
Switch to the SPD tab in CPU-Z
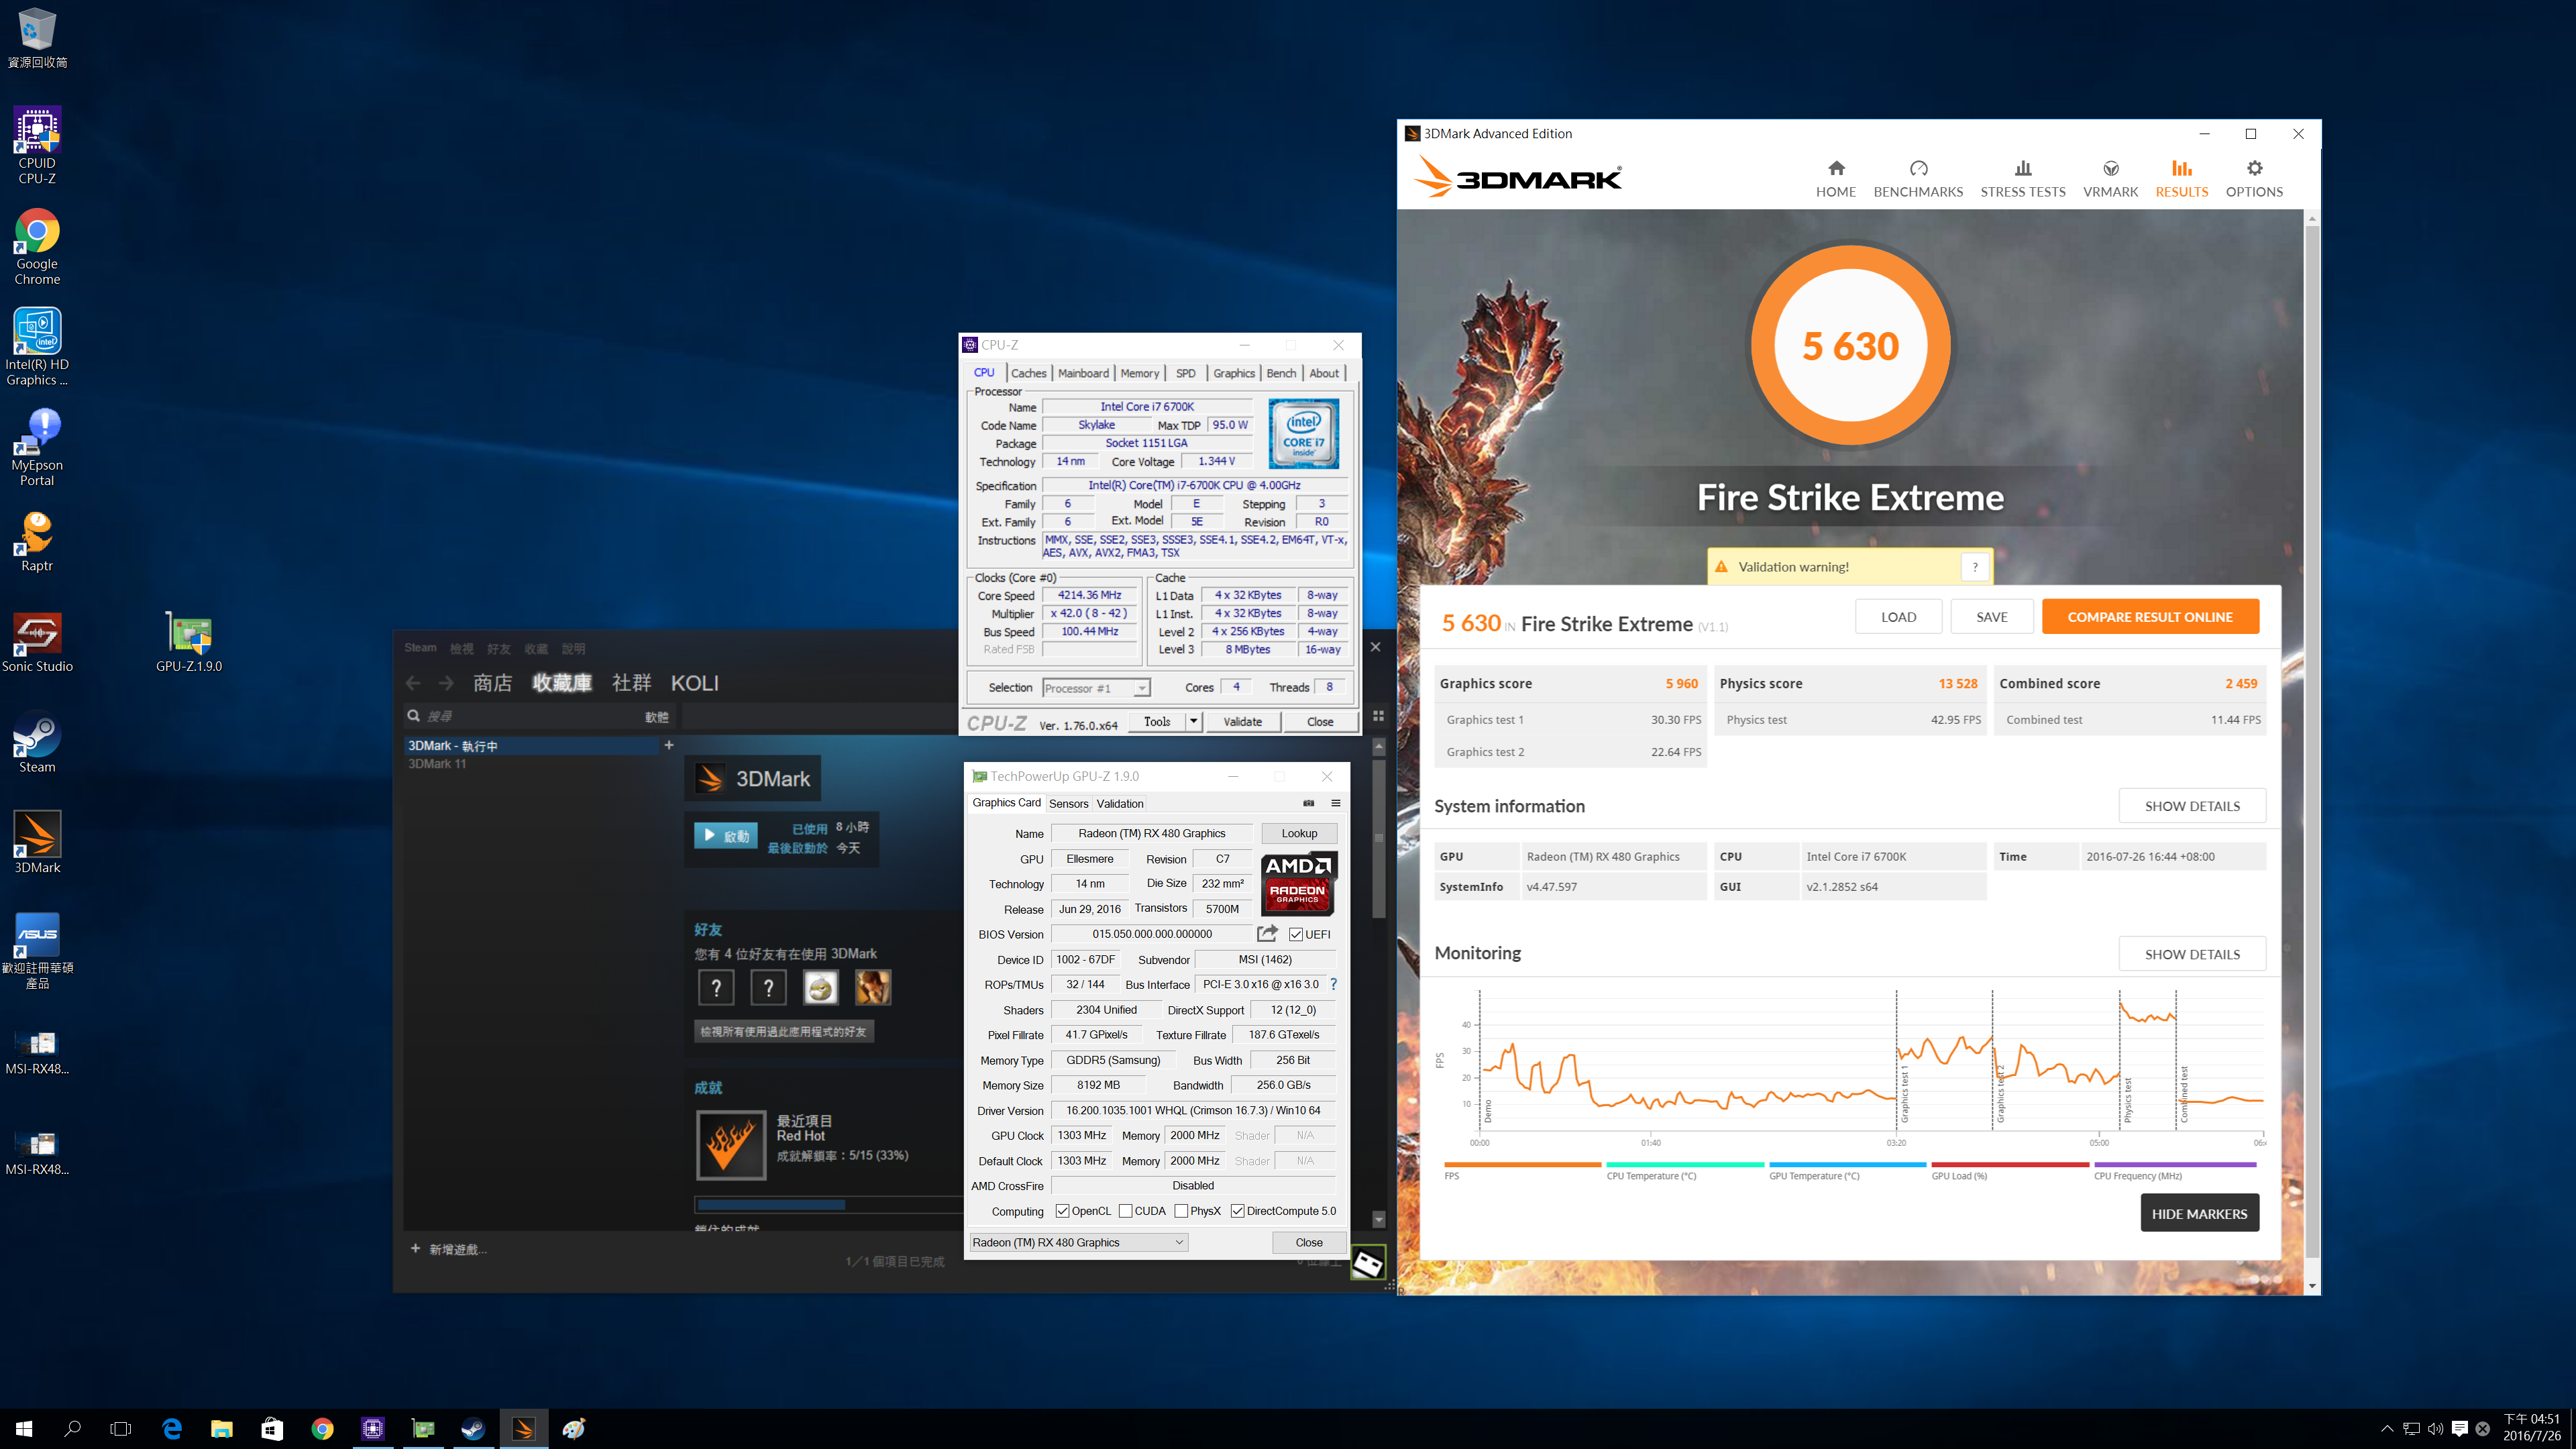click(1185, 373)
